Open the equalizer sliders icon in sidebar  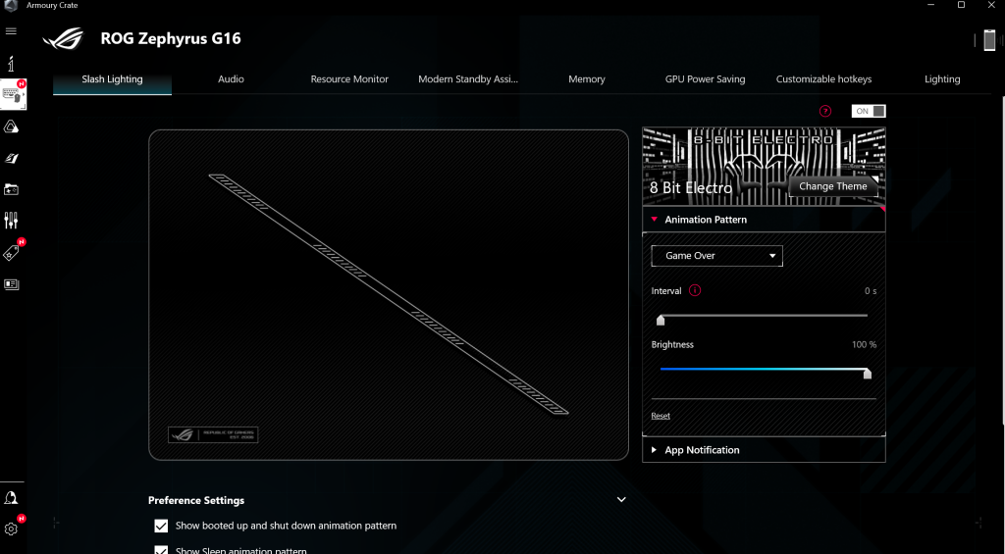12,221
